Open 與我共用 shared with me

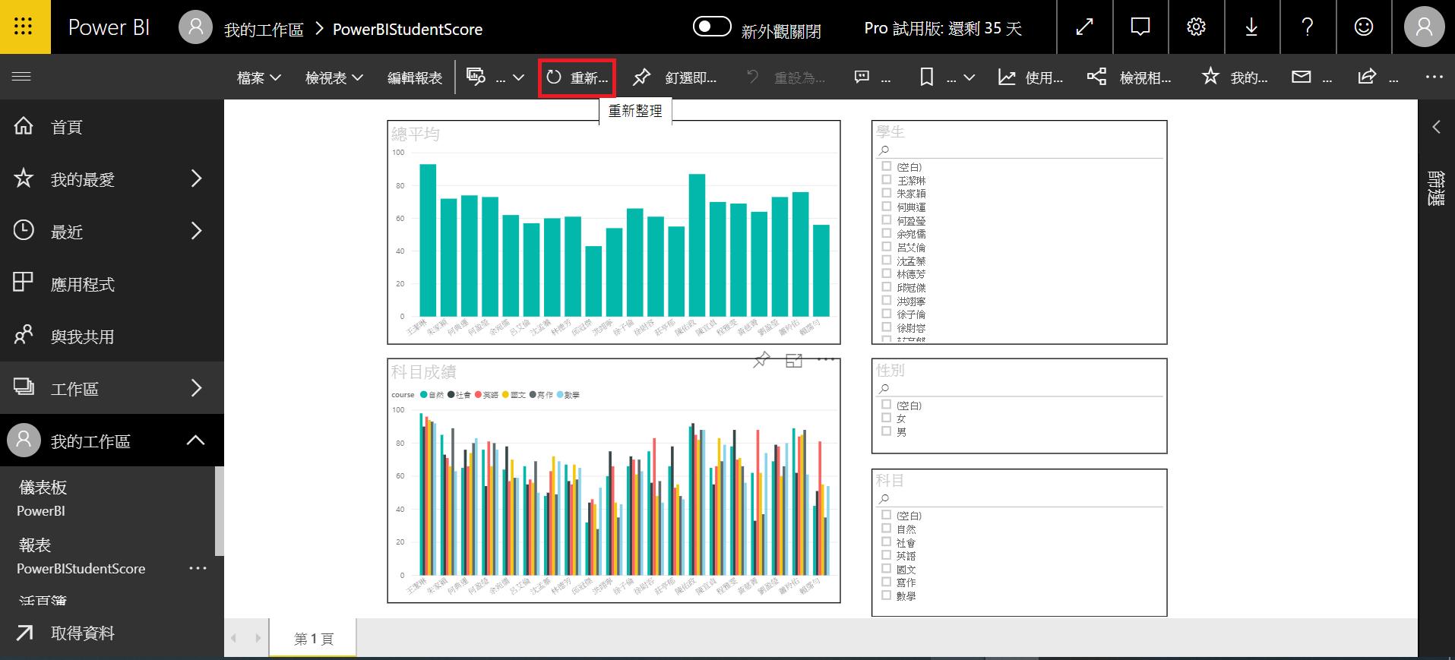(112, 336)
